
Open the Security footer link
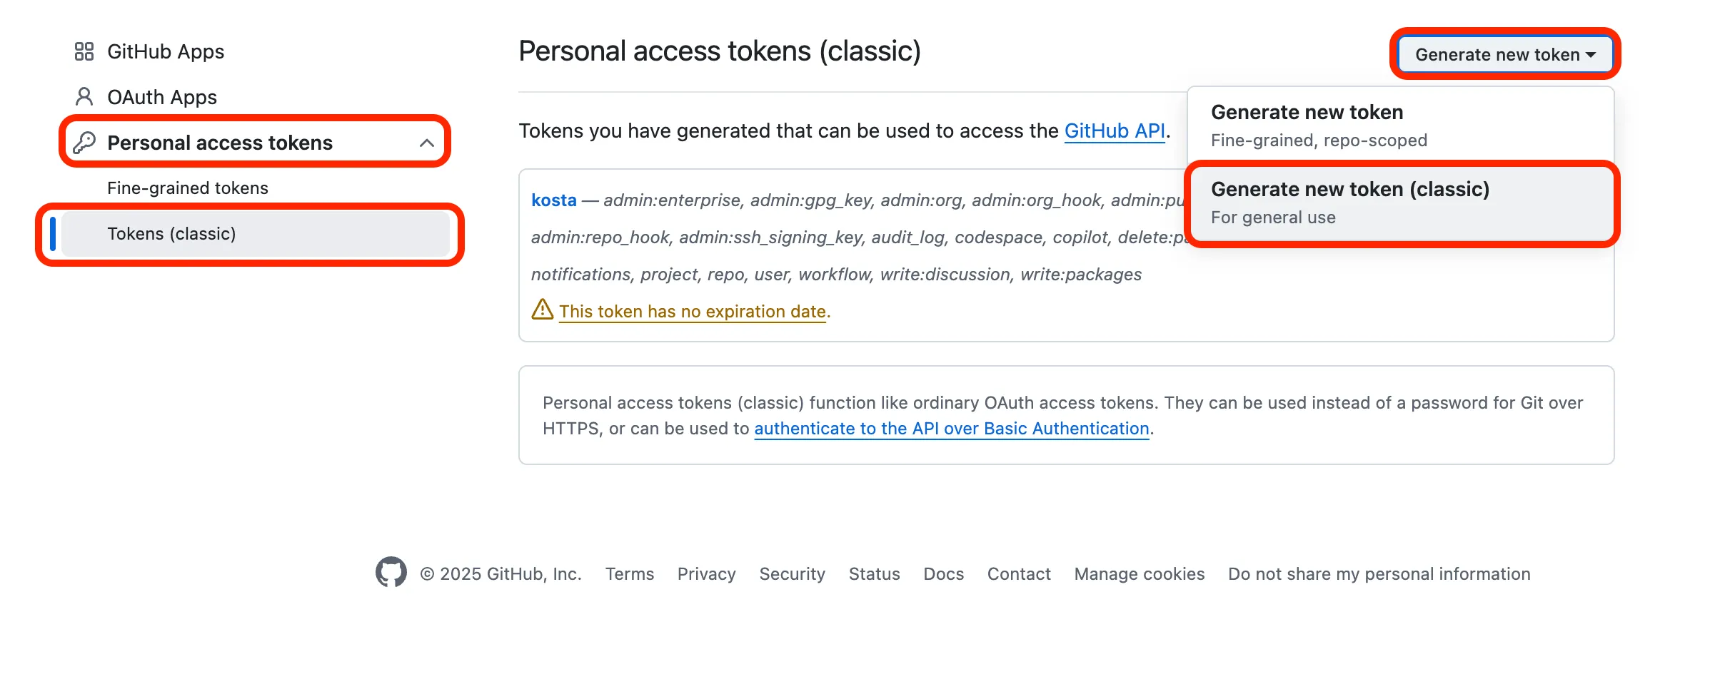[792, 574]
